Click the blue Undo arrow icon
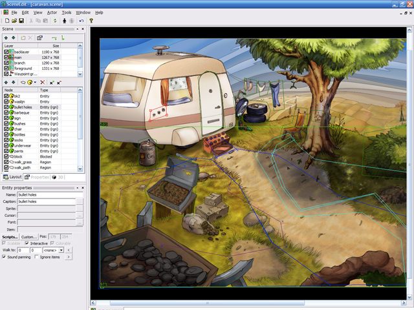The height and width of the screenshot is (310, 414). click(82, 21)
